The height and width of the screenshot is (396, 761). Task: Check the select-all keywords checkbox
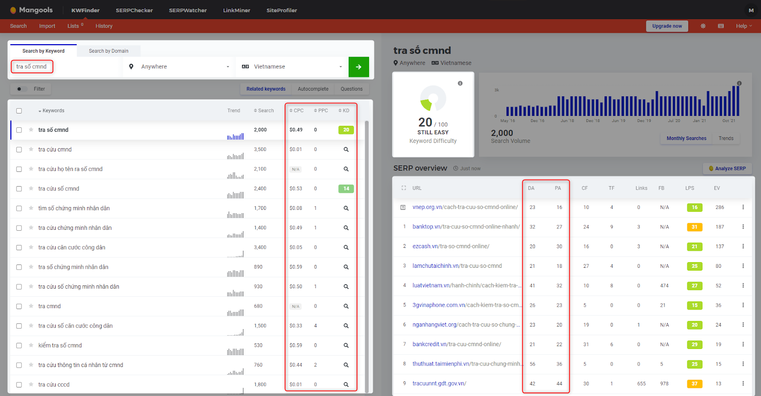pyautogui.click(x=19, y=111)
